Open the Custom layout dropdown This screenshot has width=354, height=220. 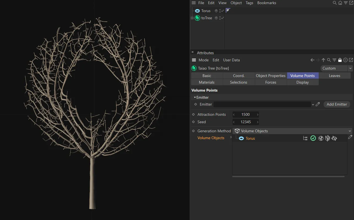[x=337, y=68]
